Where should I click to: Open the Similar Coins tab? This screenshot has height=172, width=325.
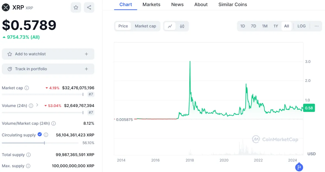pos(233,5)
